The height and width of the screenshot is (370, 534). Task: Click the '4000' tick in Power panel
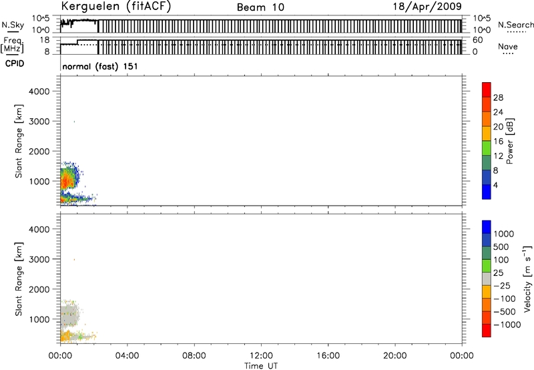[39, 91]
